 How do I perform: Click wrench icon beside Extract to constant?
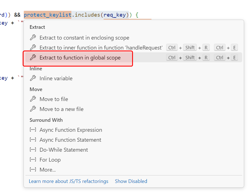coord(33,38)
